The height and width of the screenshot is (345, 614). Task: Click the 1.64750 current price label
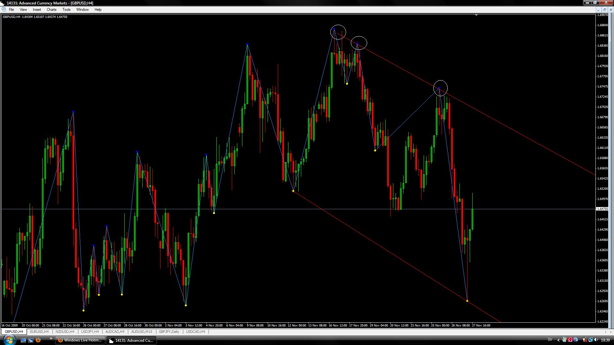[602, 209]
